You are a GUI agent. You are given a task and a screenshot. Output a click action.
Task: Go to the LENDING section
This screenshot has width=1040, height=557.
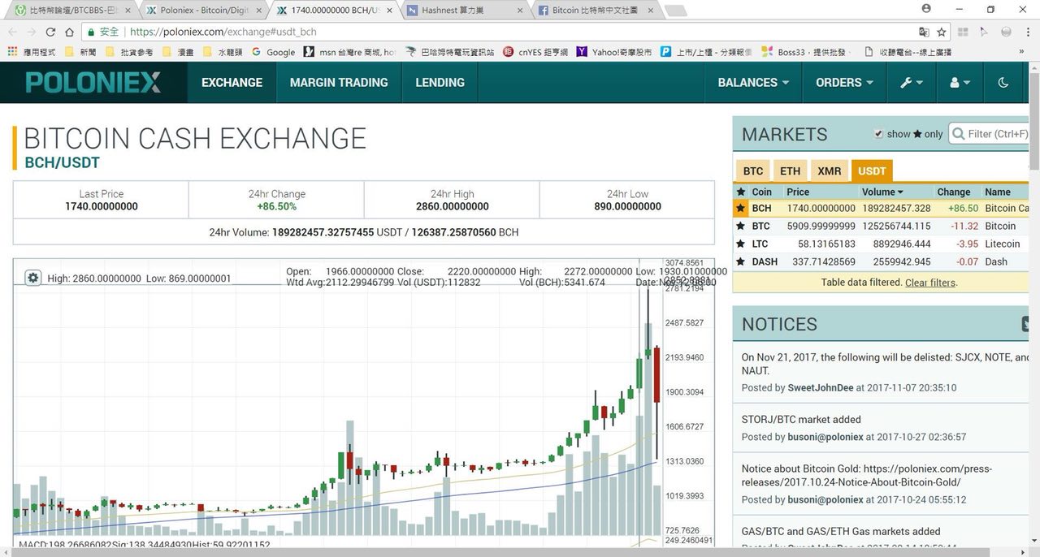pyautogui.click(x=440, y=82)
